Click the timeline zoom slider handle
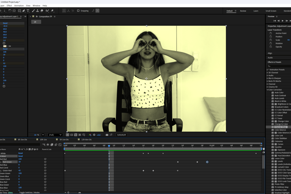Image resolution: width=291 pixels, height=194 pixels. click(68, 192)
